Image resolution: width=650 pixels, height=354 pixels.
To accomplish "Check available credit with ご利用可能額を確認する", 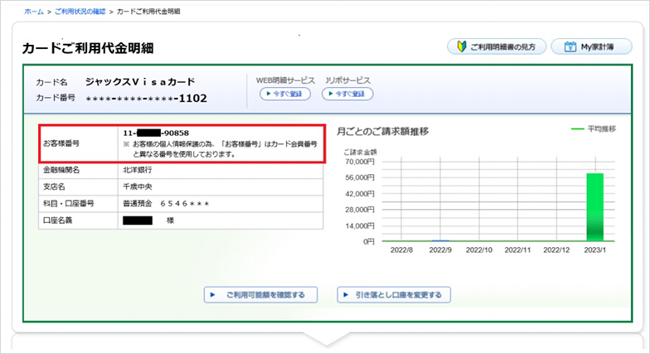I will coord(260,294).
